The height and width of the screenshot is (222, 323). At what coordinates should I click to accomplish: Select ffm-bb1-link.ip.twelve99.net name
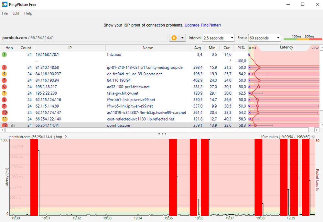tap(131, 100)
